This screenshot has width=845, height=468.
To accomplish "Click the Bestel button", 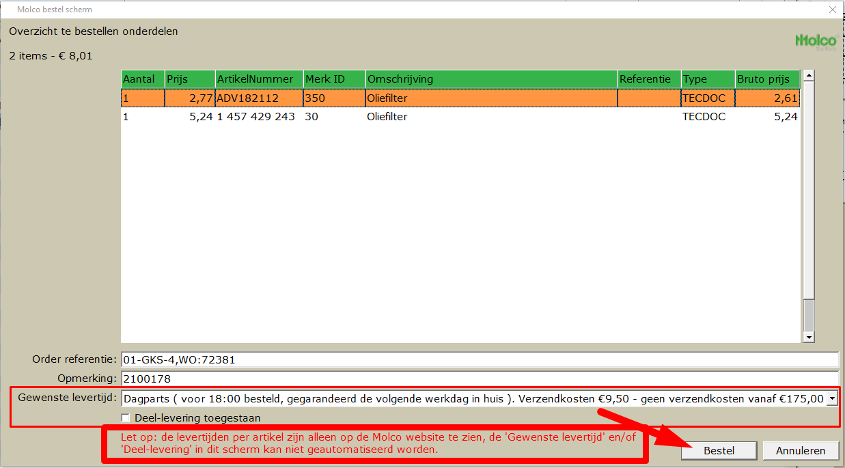I will click(719, 451).
